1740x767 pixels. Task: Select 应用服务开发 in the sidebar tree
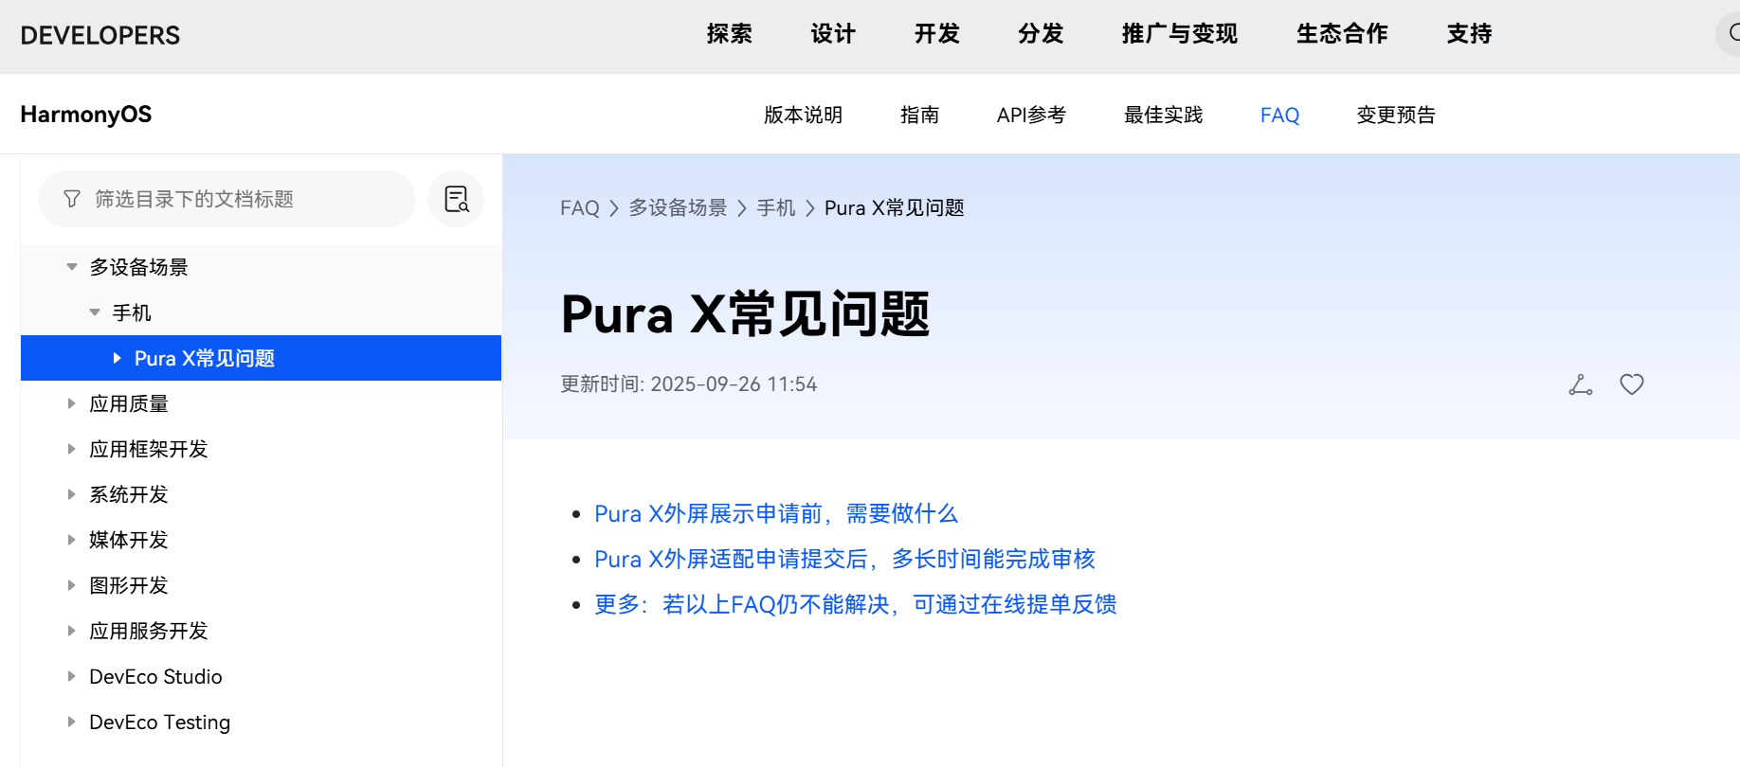tap(149, 631)
